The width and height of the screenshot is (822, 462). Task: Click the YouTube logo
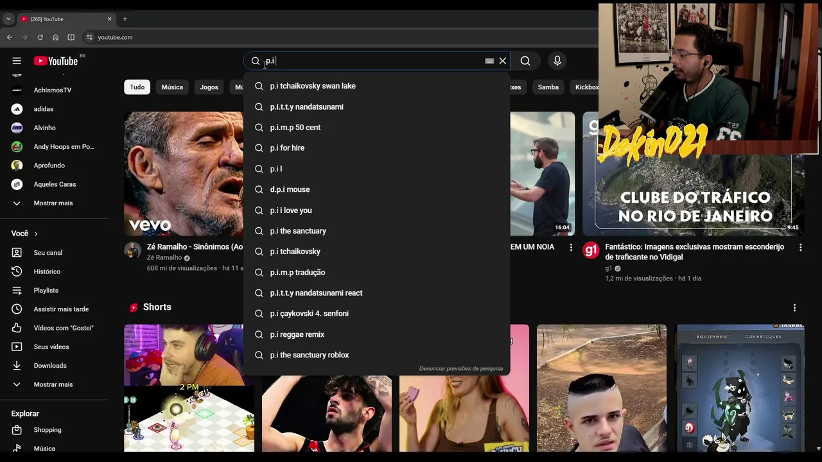(x=56, y=61)
